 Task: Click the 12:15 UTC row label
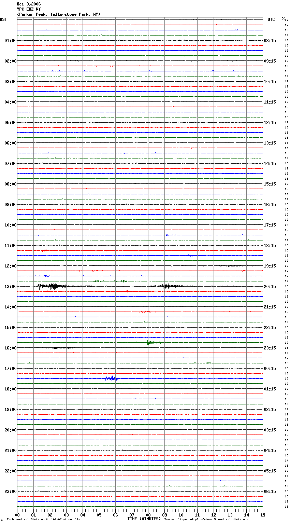pyautogui.click(x=270, y=123)
